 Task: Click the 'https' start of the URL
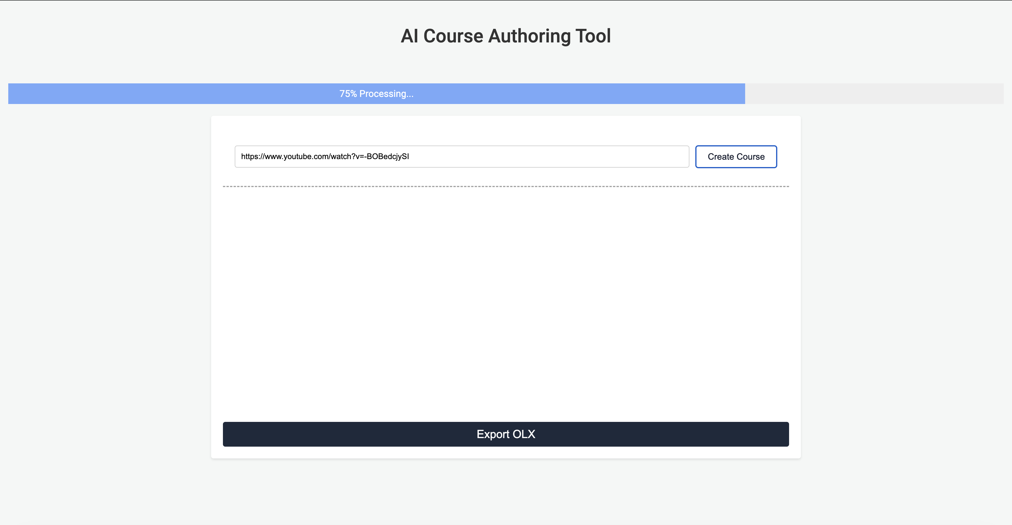[x=249, y=156]
